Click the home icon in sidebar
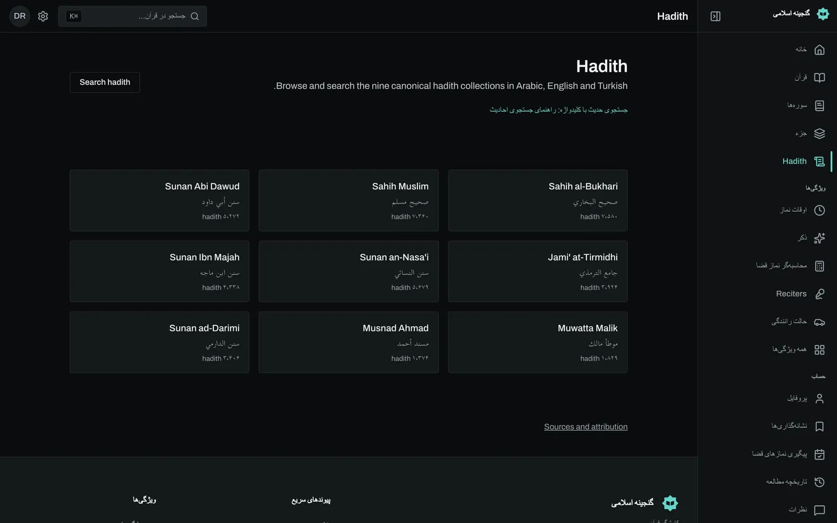This screenshot has height=523, width=837. pos(819,50)
